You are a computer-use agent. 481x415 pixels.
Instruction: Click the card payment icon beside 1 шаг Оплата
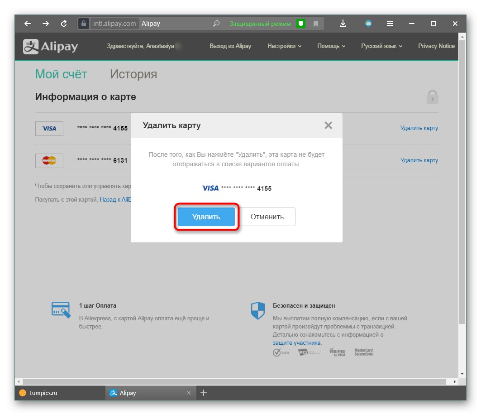(61, 310)
